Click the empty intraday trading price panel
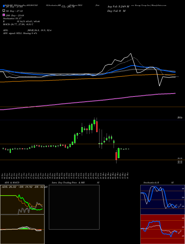 [x=74, y=207]
